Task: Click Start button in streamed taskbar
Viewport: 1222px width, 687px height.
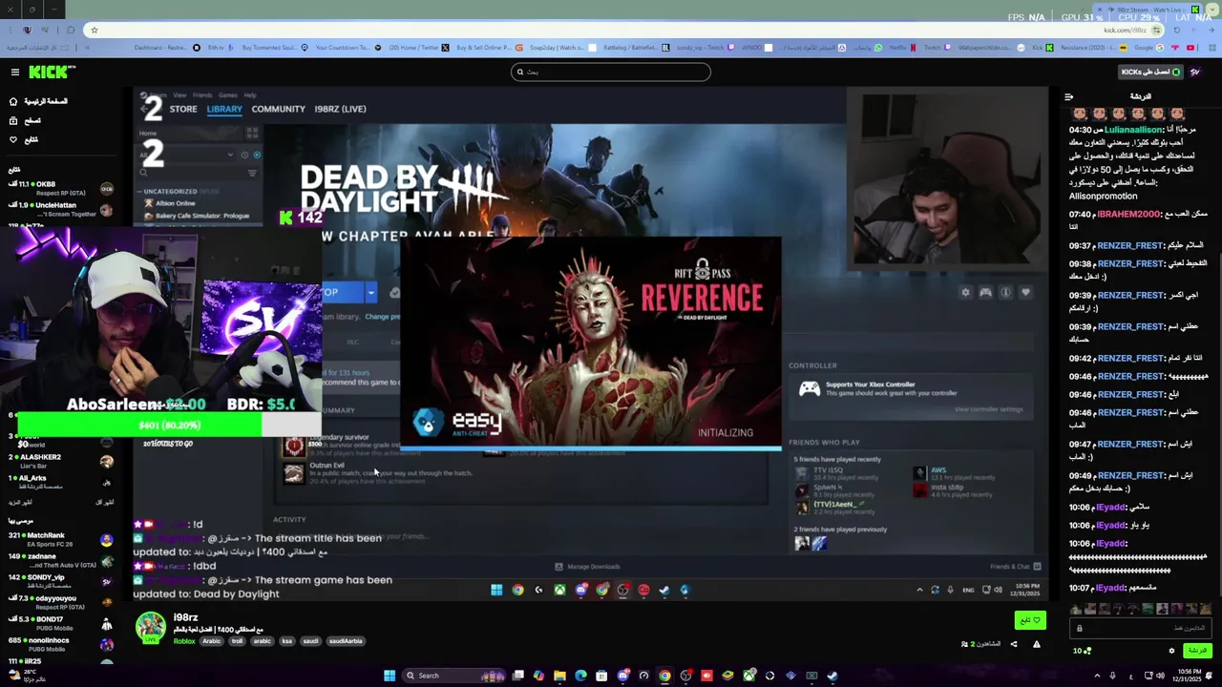Action: (496, 590)
